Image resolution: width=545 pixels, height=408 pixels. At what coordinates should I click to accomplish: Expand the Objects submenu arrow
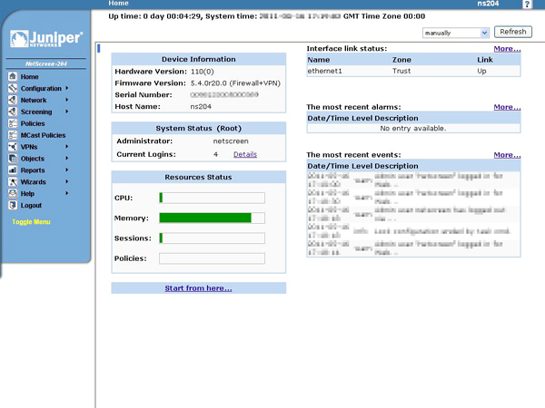(66, 158)
